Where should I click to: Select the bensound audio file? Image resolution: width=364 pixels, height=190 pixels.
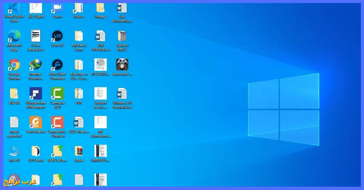pyautogui.click(x=122, y=67)
